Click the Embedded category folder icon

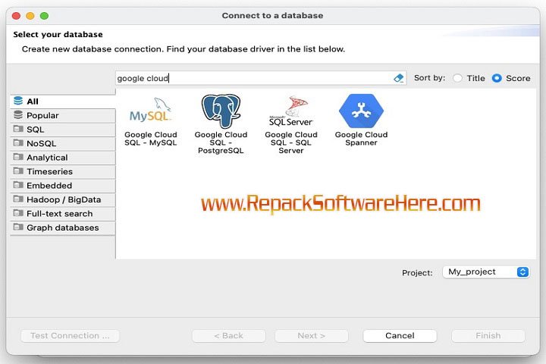click(x=18, y=185)
